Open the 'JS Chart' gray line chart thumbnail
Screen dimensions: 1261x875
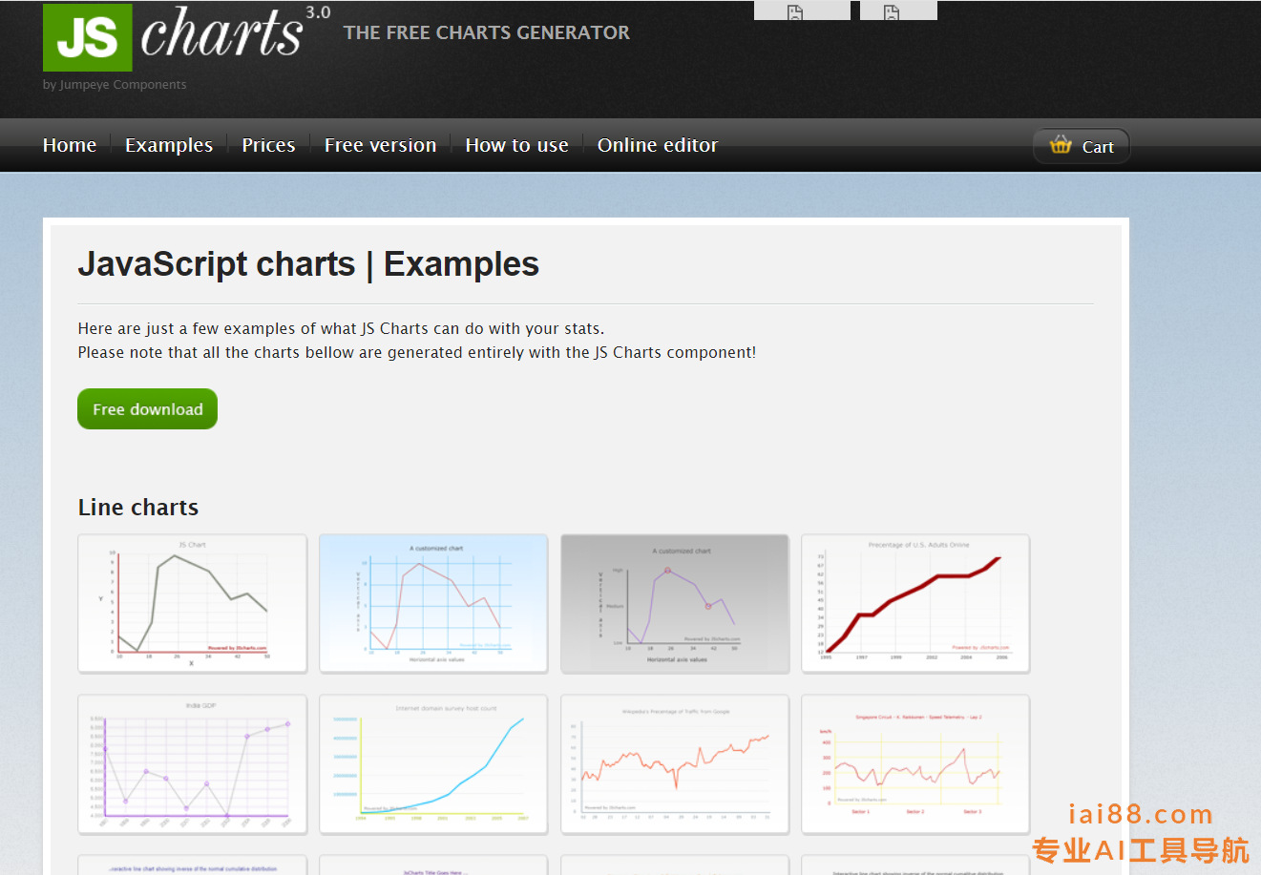pyautogui.click(x=192, y=603)
